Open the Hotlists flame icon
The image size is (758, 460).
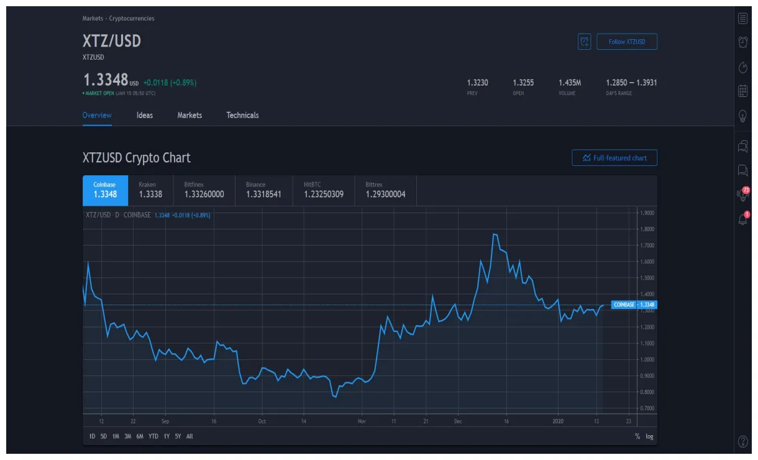point(742,67)
